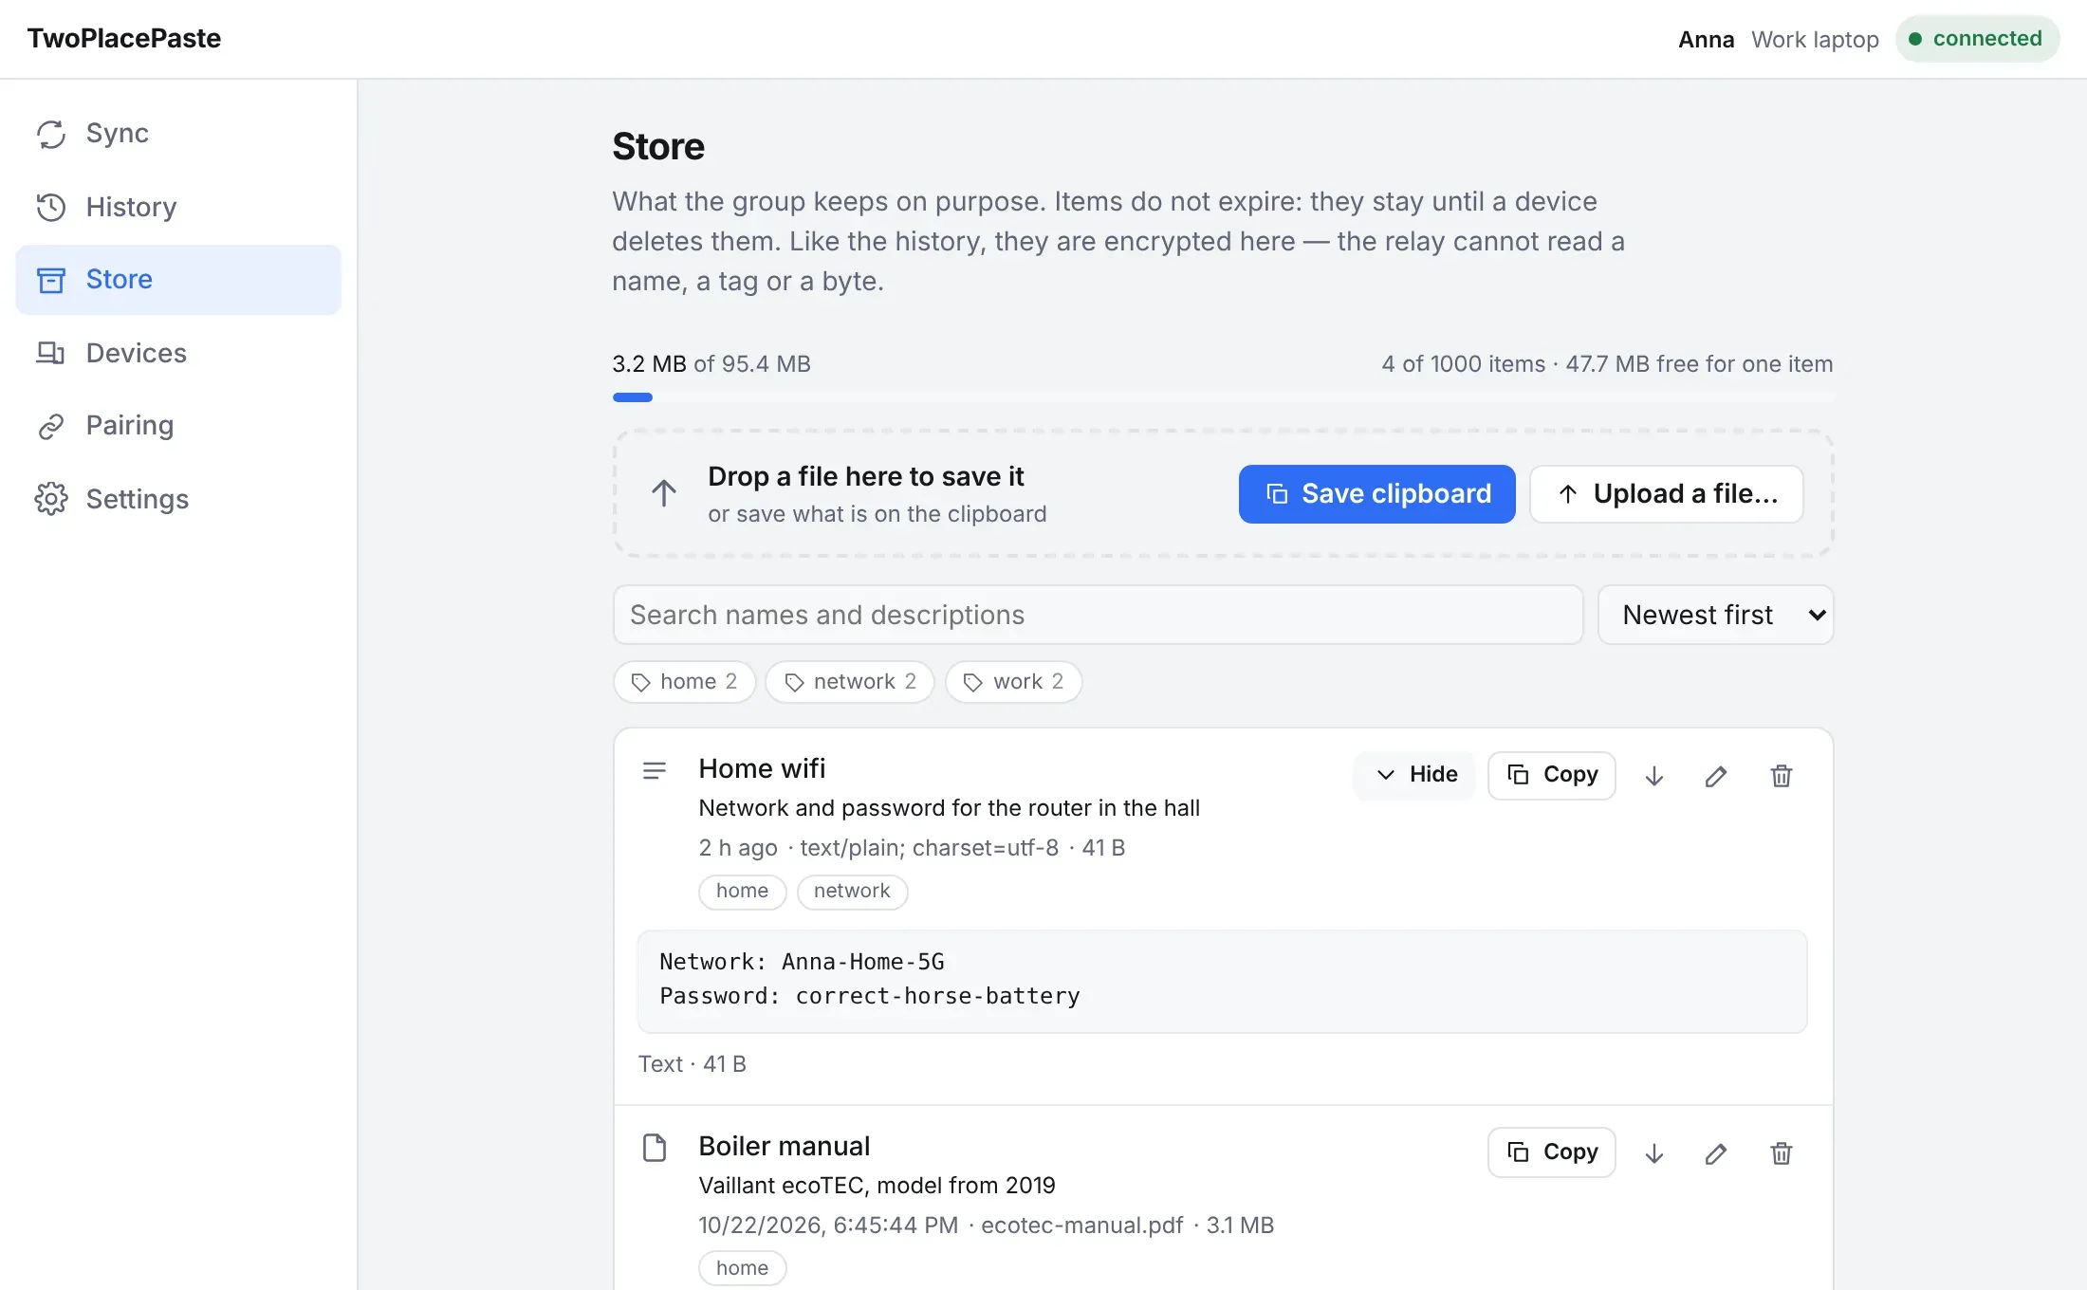The height and width of the screenshot is (1290, 2087).
Task: Click Save clipboard button
Action: click(1376, 494)
